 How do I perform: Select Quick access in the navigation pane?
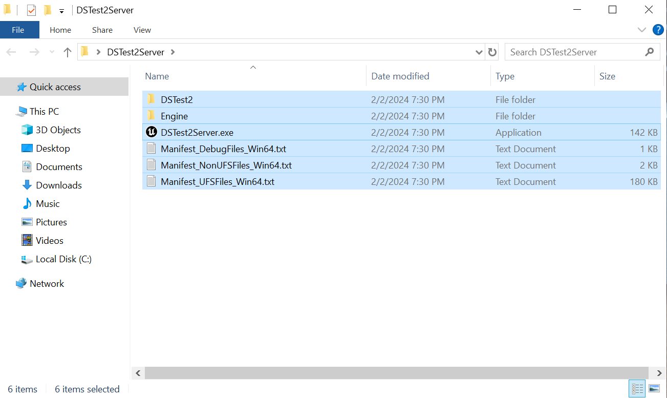[55, 87]
